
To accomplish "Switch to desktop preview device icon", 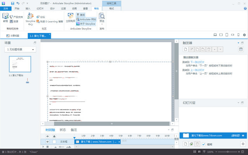I will coord(215,35).
